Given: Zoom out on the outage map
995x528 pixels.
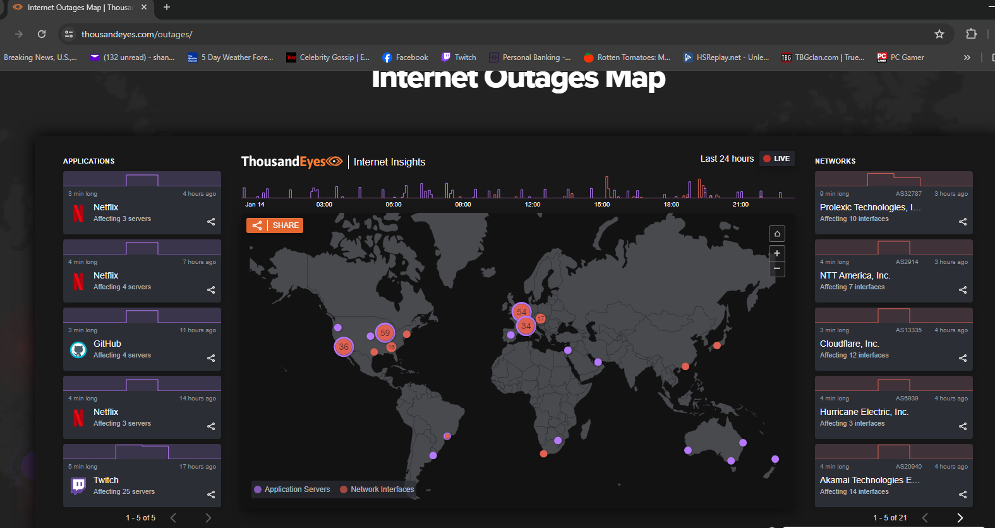Looking at the screenshot, I should tap(777, 269).
